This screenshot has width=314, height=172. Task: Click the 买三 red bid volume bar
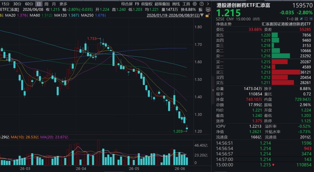pyautogui.click(x=286, y=72)
